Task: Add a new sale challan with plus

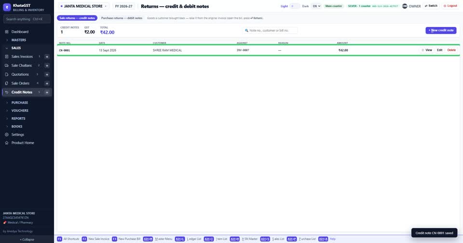Action: 47,66
